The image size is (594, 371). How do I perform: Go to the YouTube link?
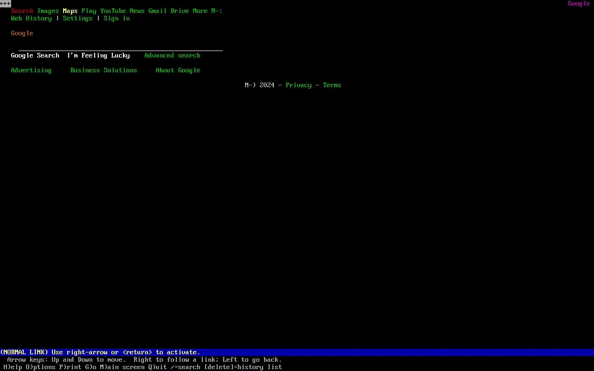click(113, 11)
